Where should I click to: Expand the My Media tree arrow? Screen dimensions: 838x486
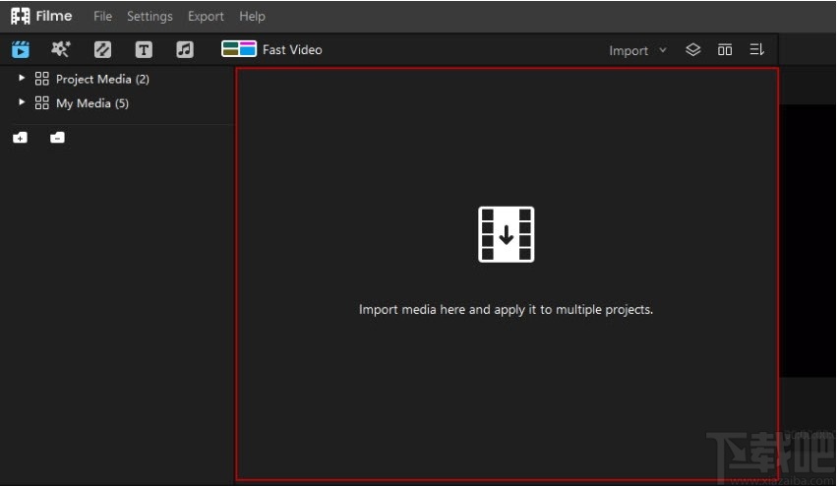(22, 102)
